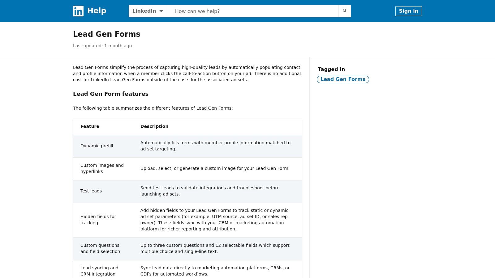Viewport: 495px width, 278px height.
Task: Click the Tagged in section heading
Action: click(331, 69)
